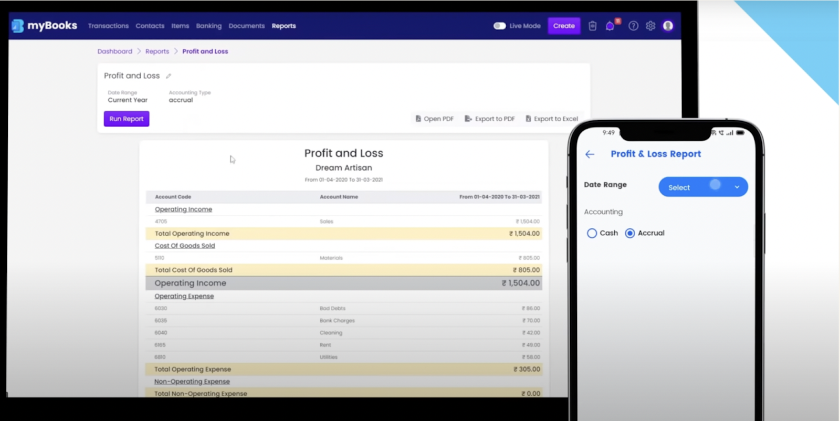The image size is (840, 421).
Task: Click the Bad Debts account row
Action: click(344, 308)
